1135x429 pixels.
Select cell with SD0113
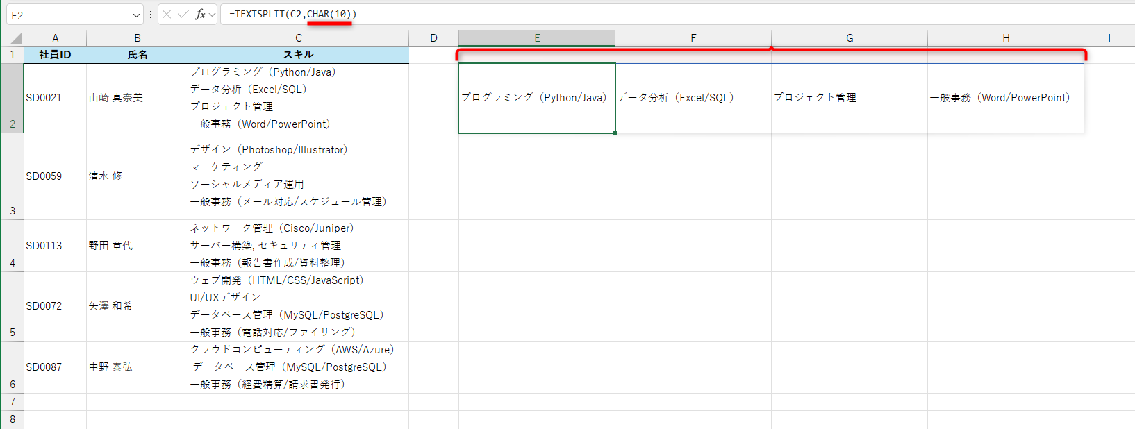(x=56, y=246)
